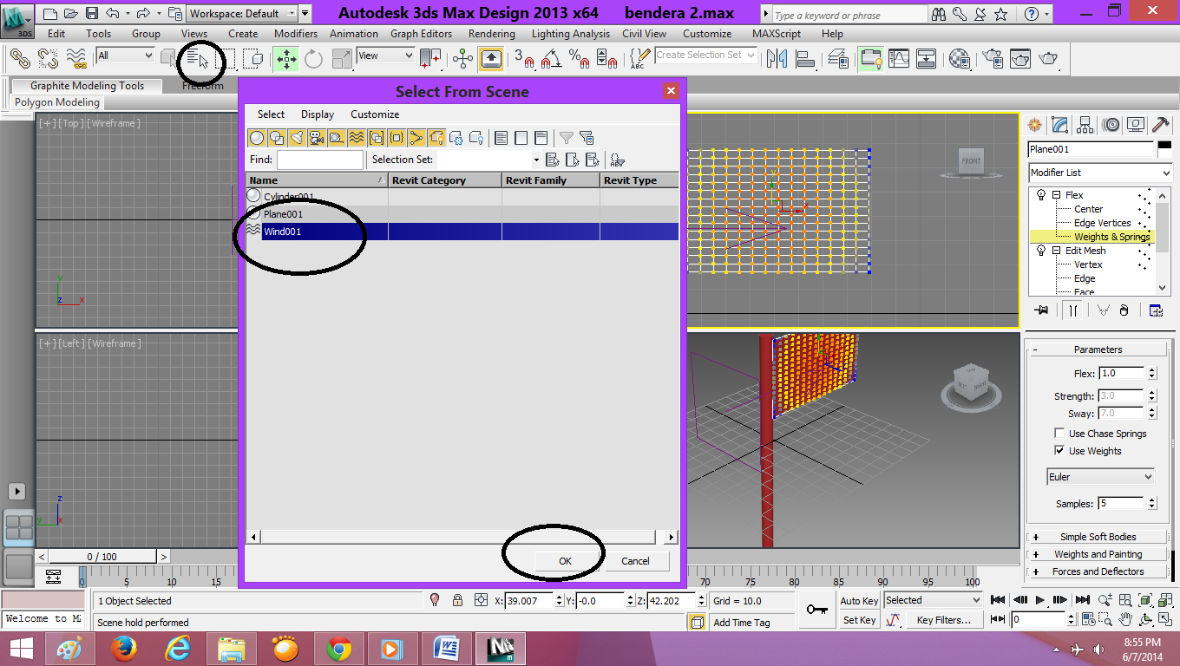Toggle Set Key mode button
Viewport: 1180px width, 666px height.
(x=859, y=620)
